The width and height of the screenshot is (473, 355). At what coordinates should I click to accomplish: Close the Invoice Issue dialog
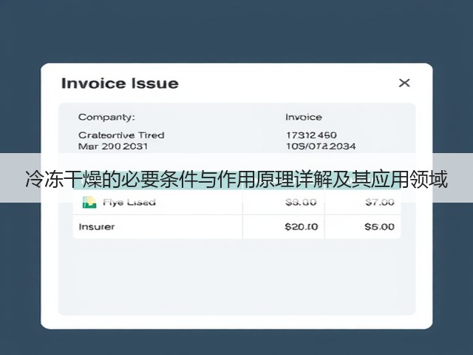click(404, 83)
